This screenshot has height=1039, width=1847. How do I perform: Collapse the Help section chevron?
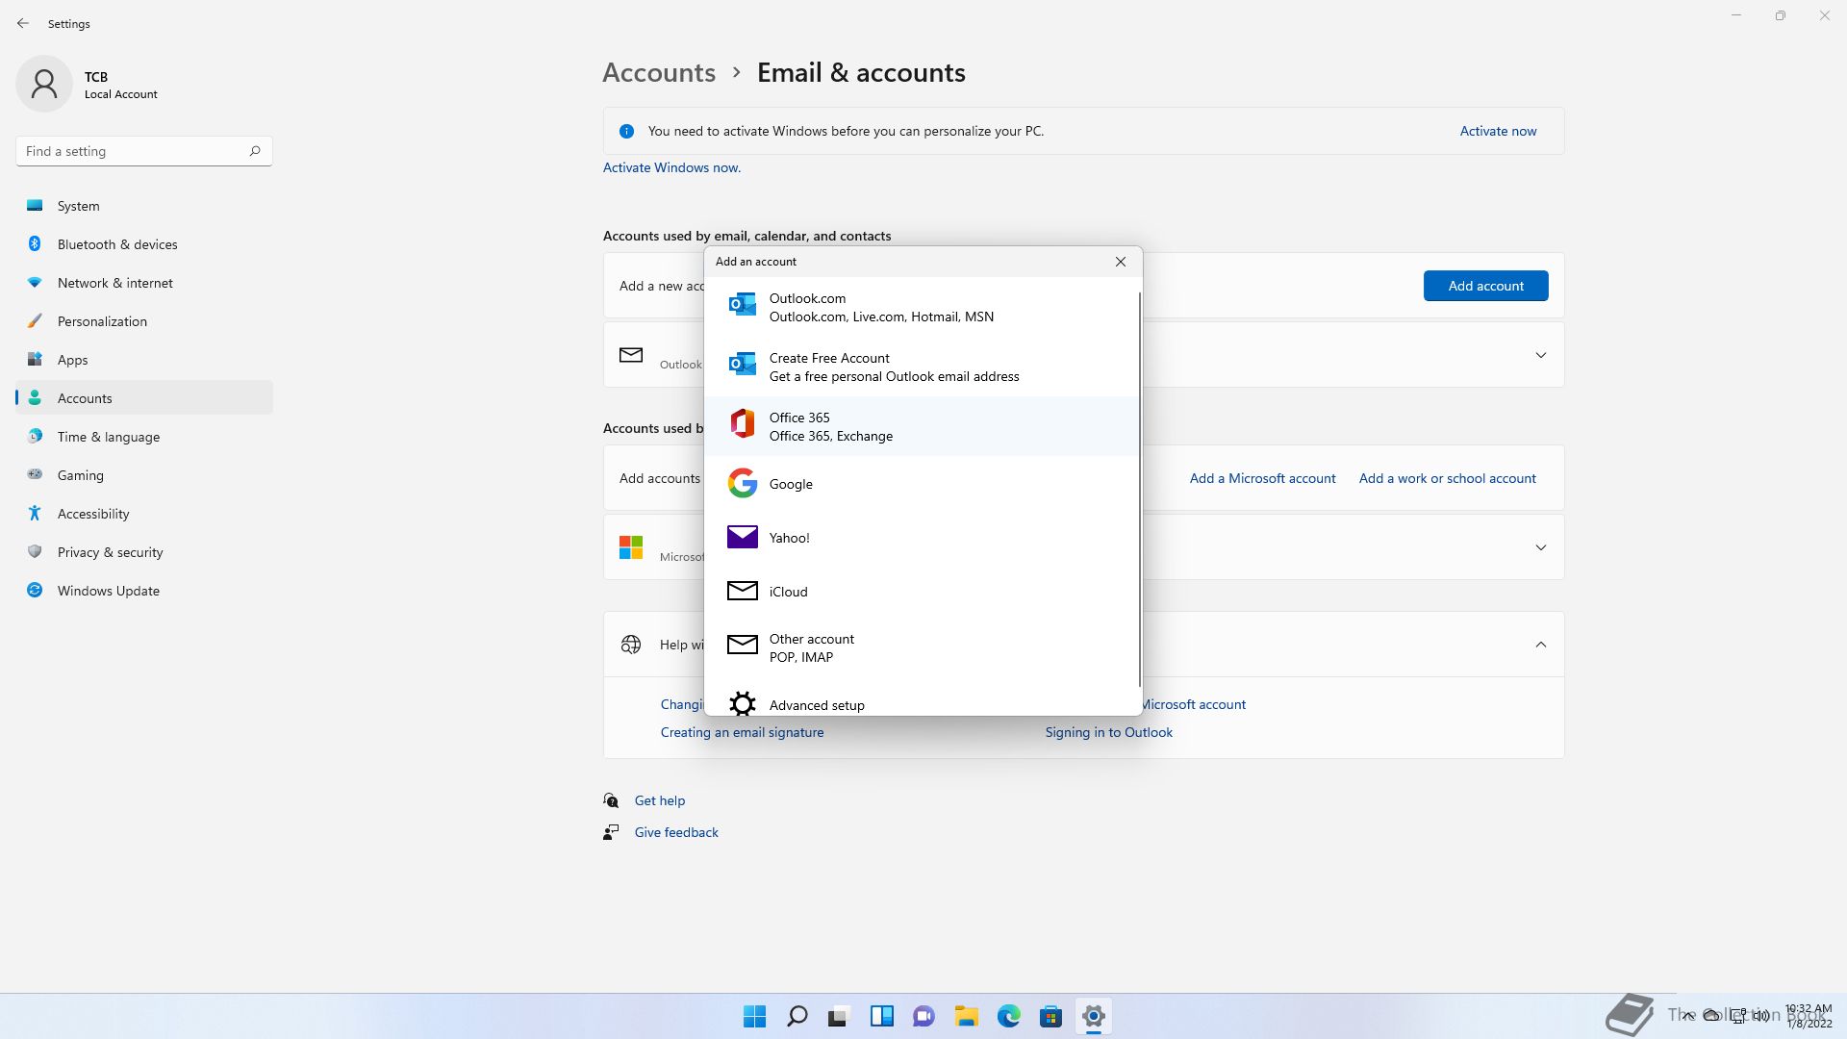tap(1540, 645)
